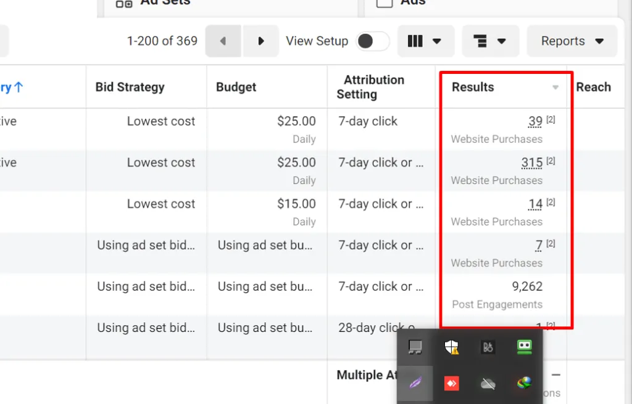This screenshot has width=632, height=404.
Task: Open the 39 Website Purchases result link
Action: pos(535,122)
